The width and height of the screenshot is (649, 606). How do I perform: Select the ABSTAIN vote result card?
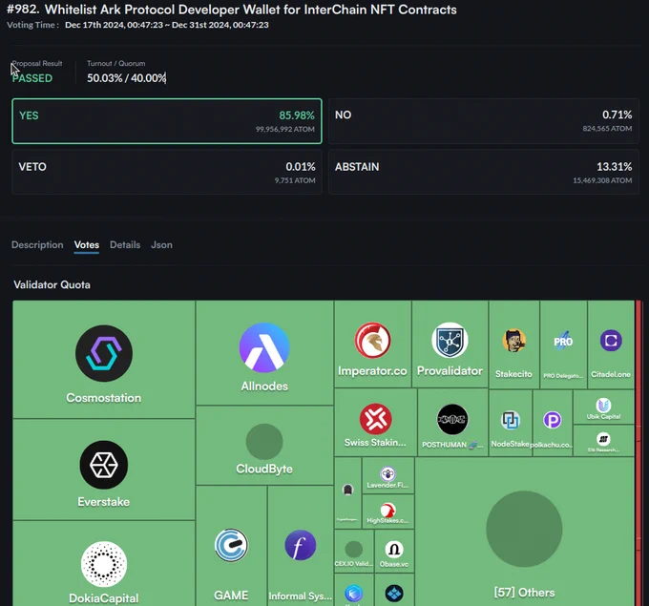[484, 172]
